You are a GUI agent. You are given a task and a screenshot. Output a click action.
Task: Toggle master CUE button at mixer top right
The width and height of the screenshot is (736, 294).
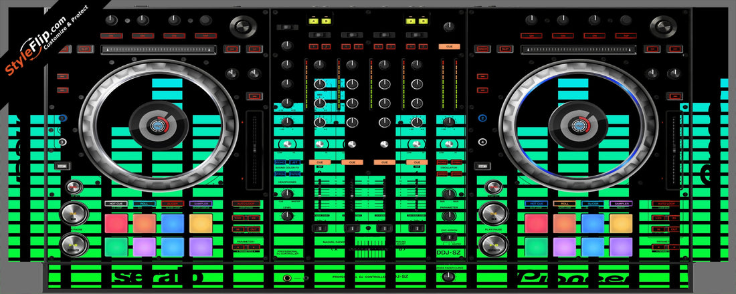[x=449, y=46]
